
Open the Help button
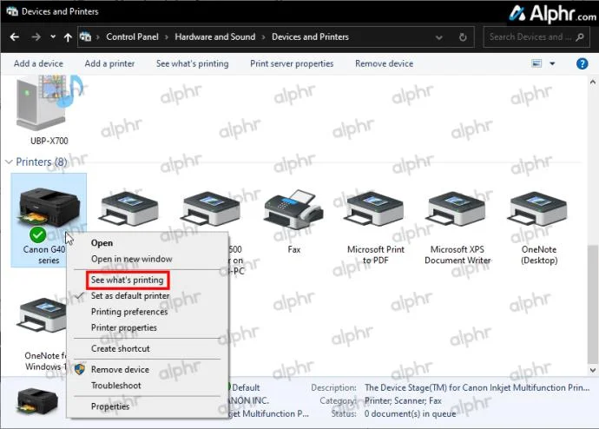[x=583, y=63]
